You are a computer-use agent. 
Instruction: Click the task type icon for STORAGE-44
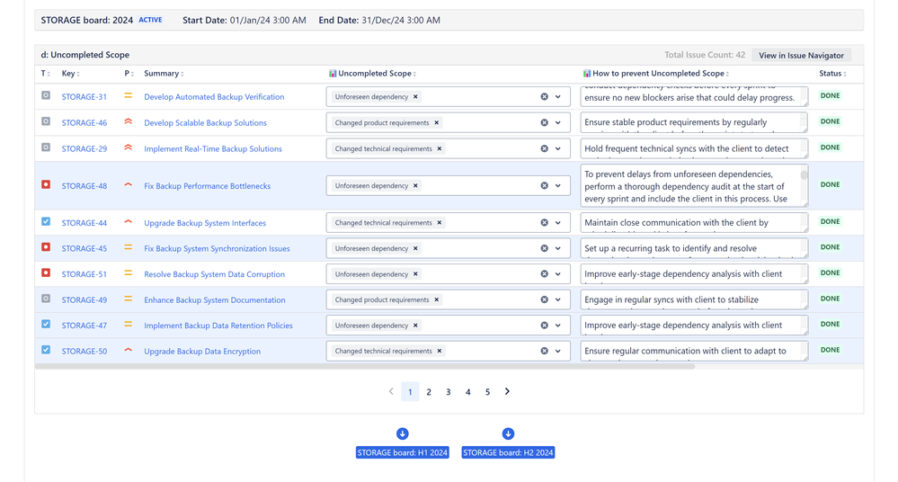[x=46, y=221]
